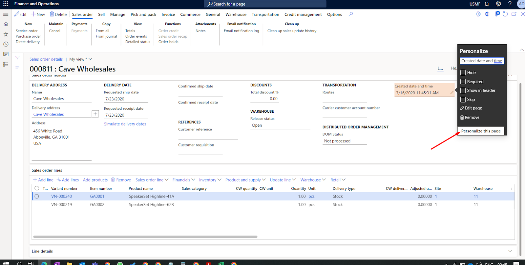Expand the hamburger navigation pane

6,14
